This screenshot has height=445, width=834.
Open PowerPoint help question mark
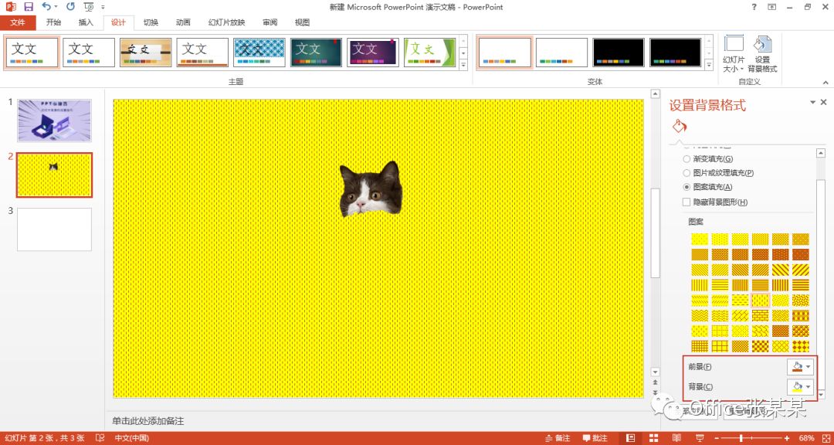pos(754,7)
